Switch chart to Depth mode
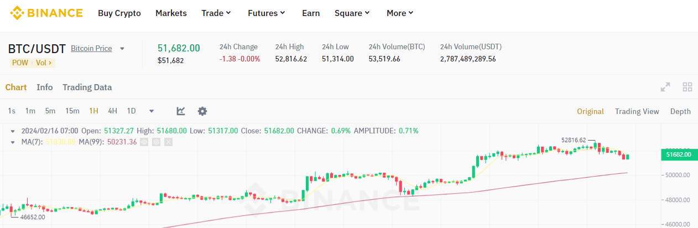Viewport: 698px width, 228px height. (x=680, y=111)
